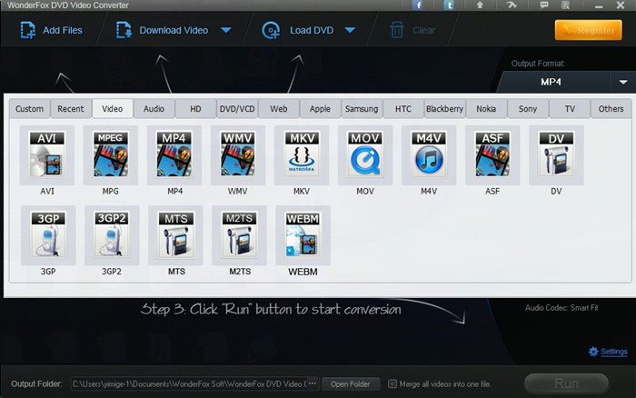Switch to the Audio tab
The image size is (636, 398).
click(x=154, y=109)
